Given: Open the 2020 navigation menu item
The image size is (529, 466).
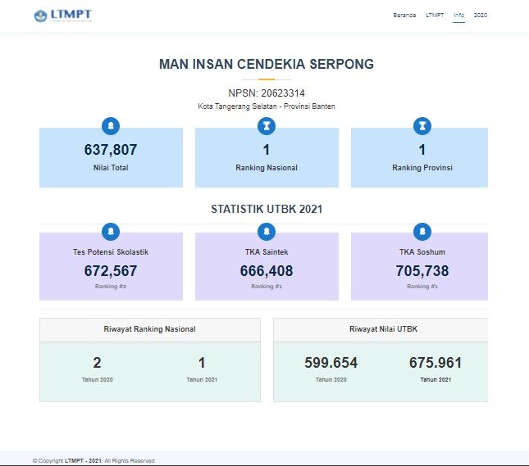Looking at the screenshot, I should (x=481, y=16).
